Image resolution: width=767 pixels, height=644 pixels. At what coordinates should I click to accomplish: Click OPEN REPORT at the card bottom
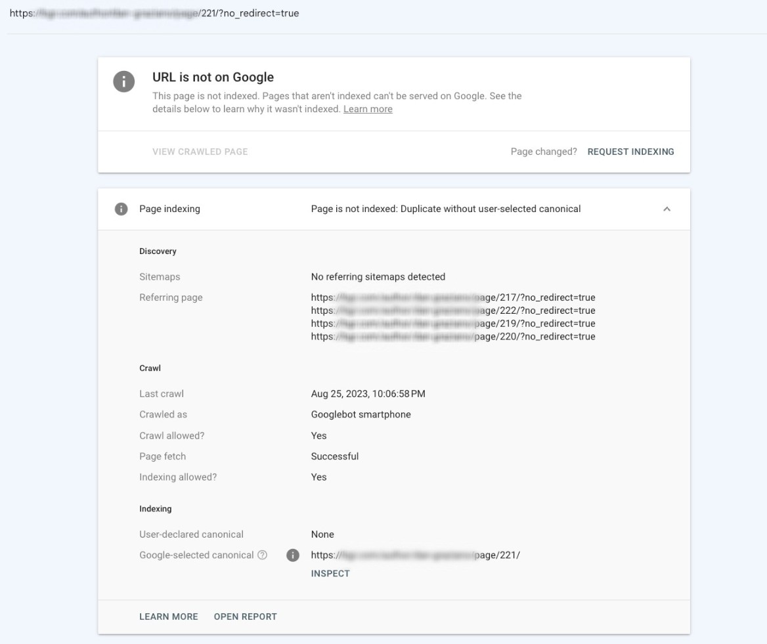coord(245,616)
